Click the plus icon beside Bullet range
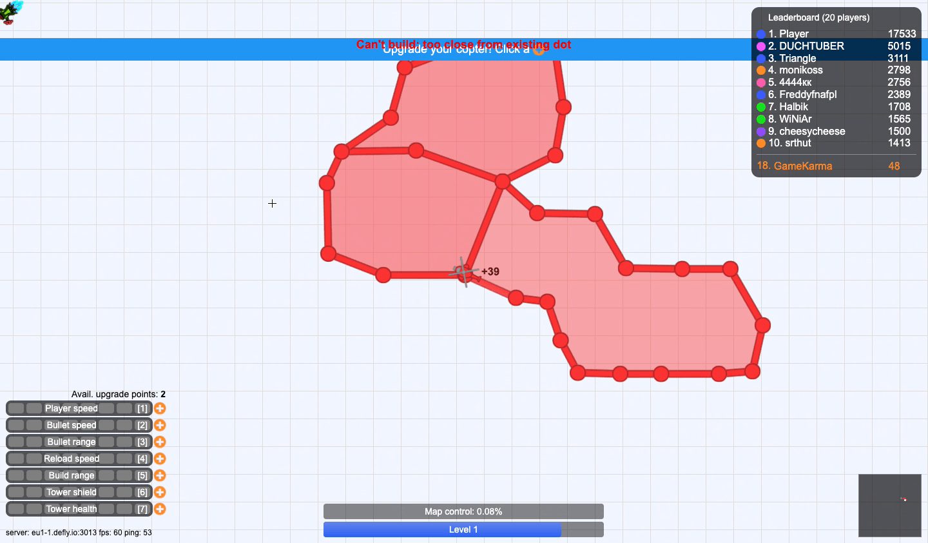 tap(160, 442)
